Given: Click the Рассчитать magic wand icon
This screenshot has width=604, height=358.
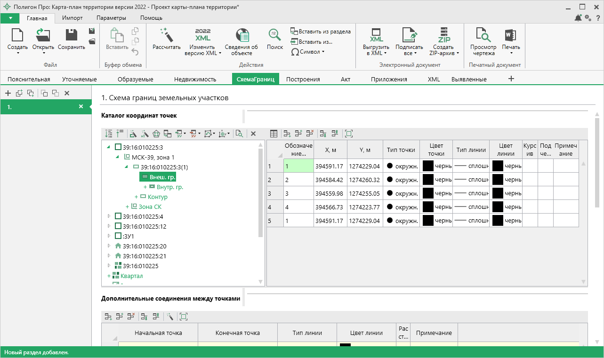Looking at the screenshot, I should pos(167,35).
